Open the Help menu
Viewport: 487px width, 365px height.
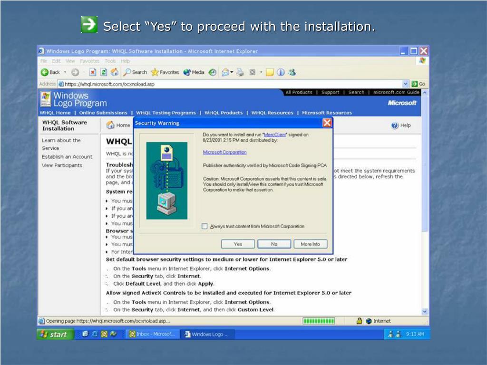pos(126,61)
